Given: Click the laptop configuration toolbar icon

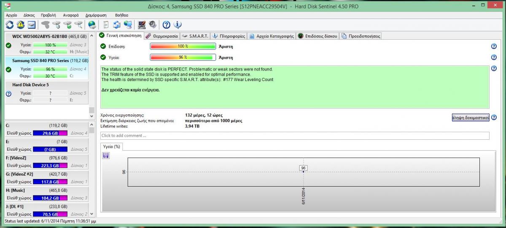Looking at the screenshot, I should [x=142, y=24].
